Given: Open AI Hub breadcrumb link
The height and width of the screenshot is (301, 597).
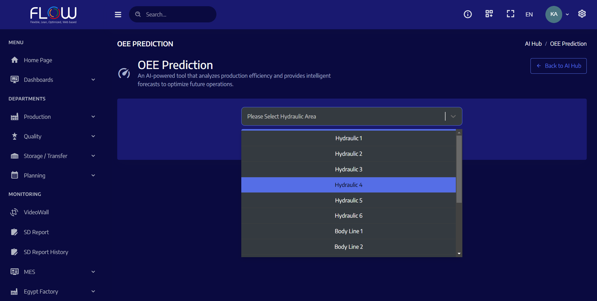Looking at the screenshot, I should (x=533, y=44).
